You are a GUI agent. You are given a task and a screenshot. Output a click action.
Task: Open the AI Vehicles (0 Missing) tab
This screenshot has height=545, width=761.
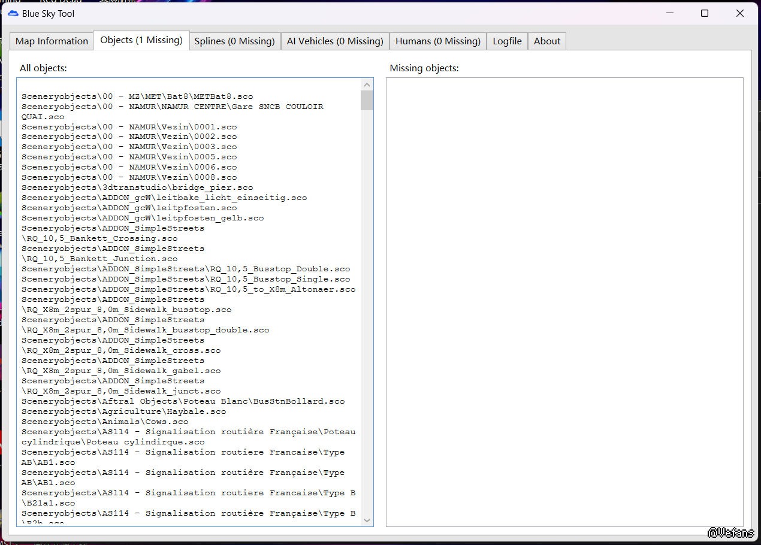[335, 41]
